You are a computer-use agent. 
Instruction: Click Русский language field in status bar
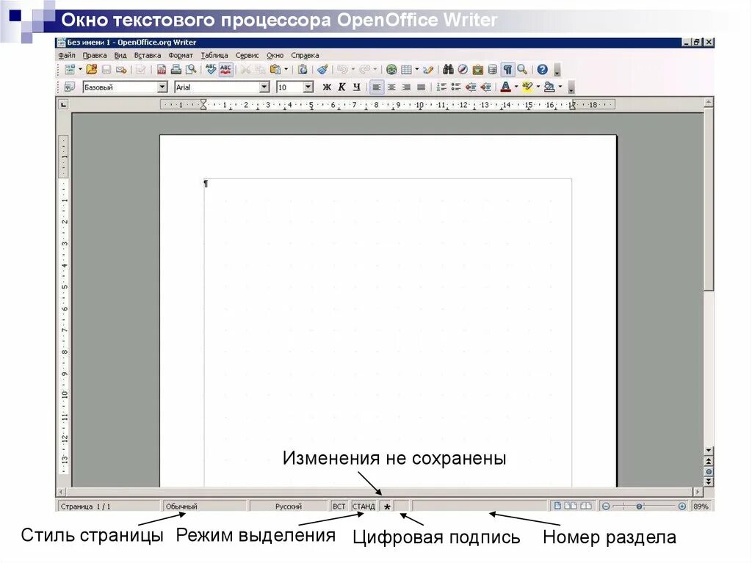pos(288,506)
